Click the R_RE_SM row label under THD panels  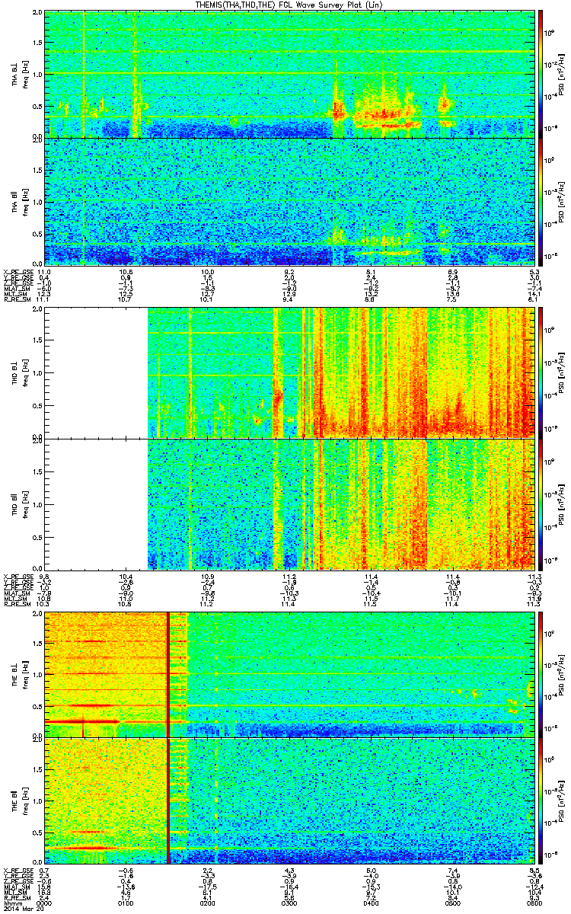point(16,604)
